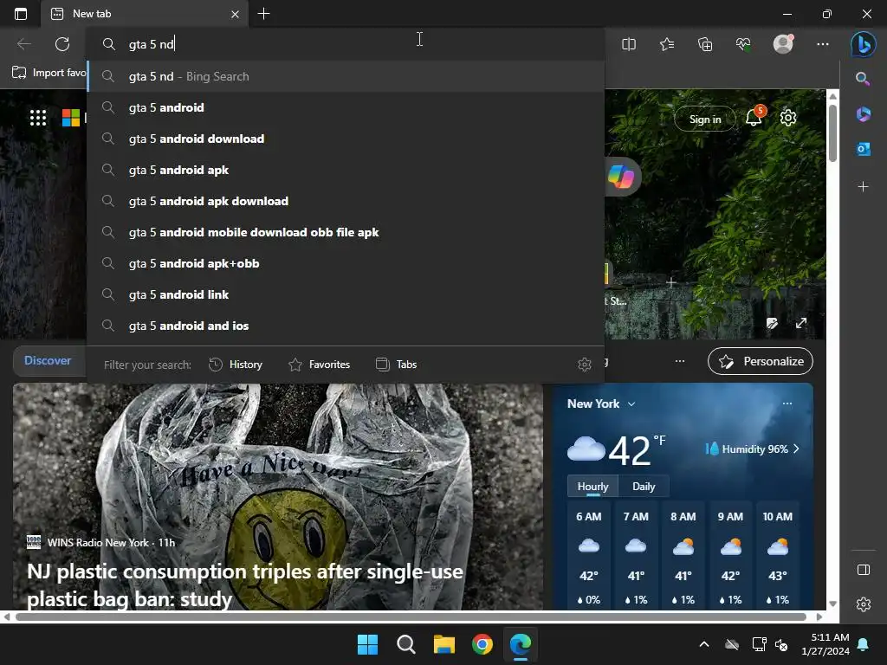
Task: Select 'gta 5 android and ios' suggestion
Action: click(x=346, y=326)
